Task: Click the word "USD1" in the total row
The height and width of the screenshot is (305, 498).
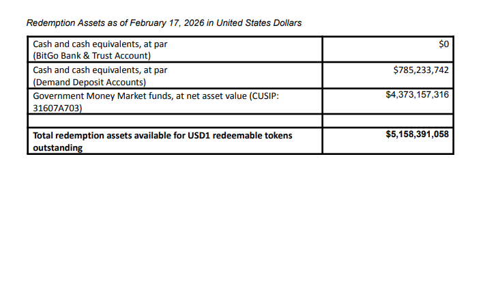Action: (205, 135)
